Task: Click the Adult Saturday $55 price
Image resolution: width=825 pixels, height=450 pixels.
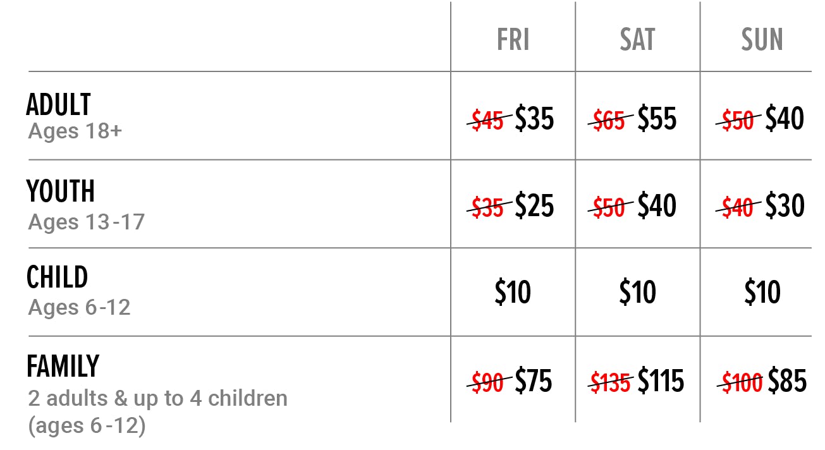Action: pyautogui.click(x=657, y=119)
